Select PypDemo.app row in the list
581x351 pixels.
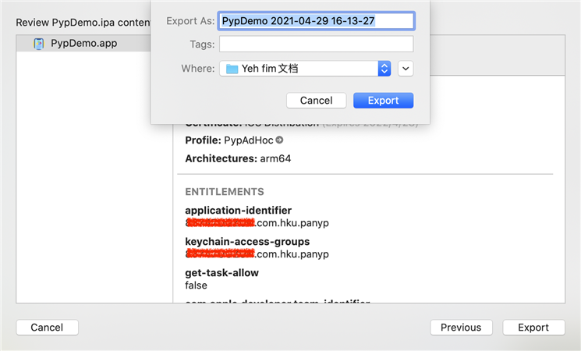83,44
